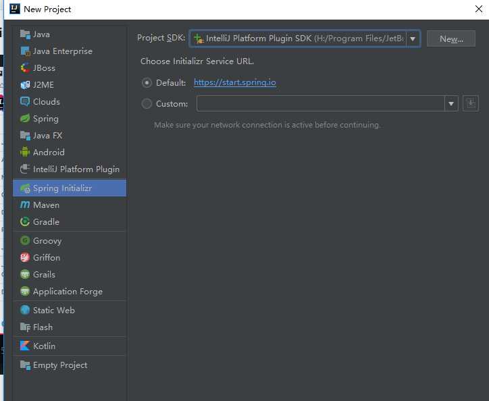Click the Default: radio label text
This screenshot has height=401, width=489.
171,82
